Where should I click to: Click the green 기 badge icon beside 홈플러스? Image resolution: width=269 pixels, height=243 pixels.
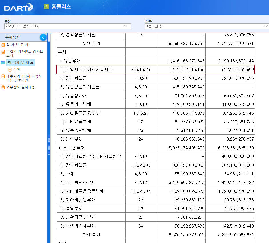click(46, 7)
